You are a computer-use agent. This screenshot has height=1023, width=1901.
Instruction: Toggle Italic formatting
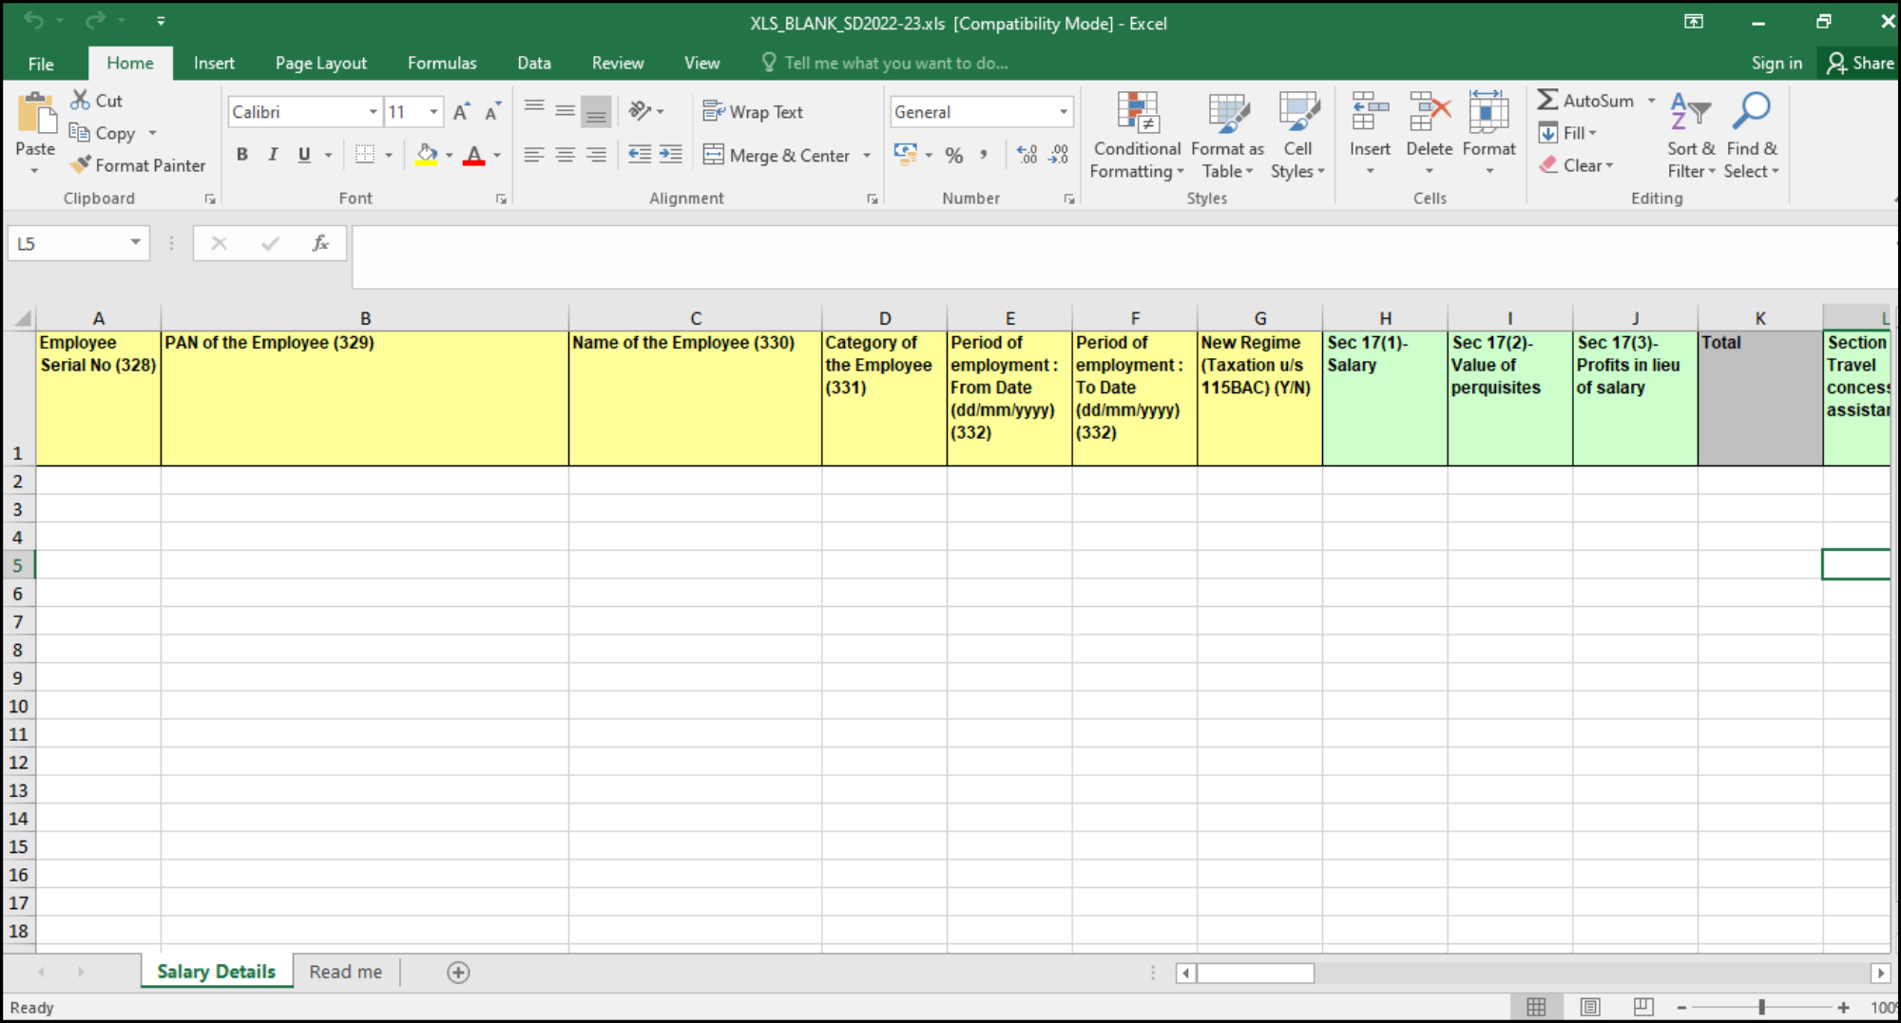coord(273,155)
